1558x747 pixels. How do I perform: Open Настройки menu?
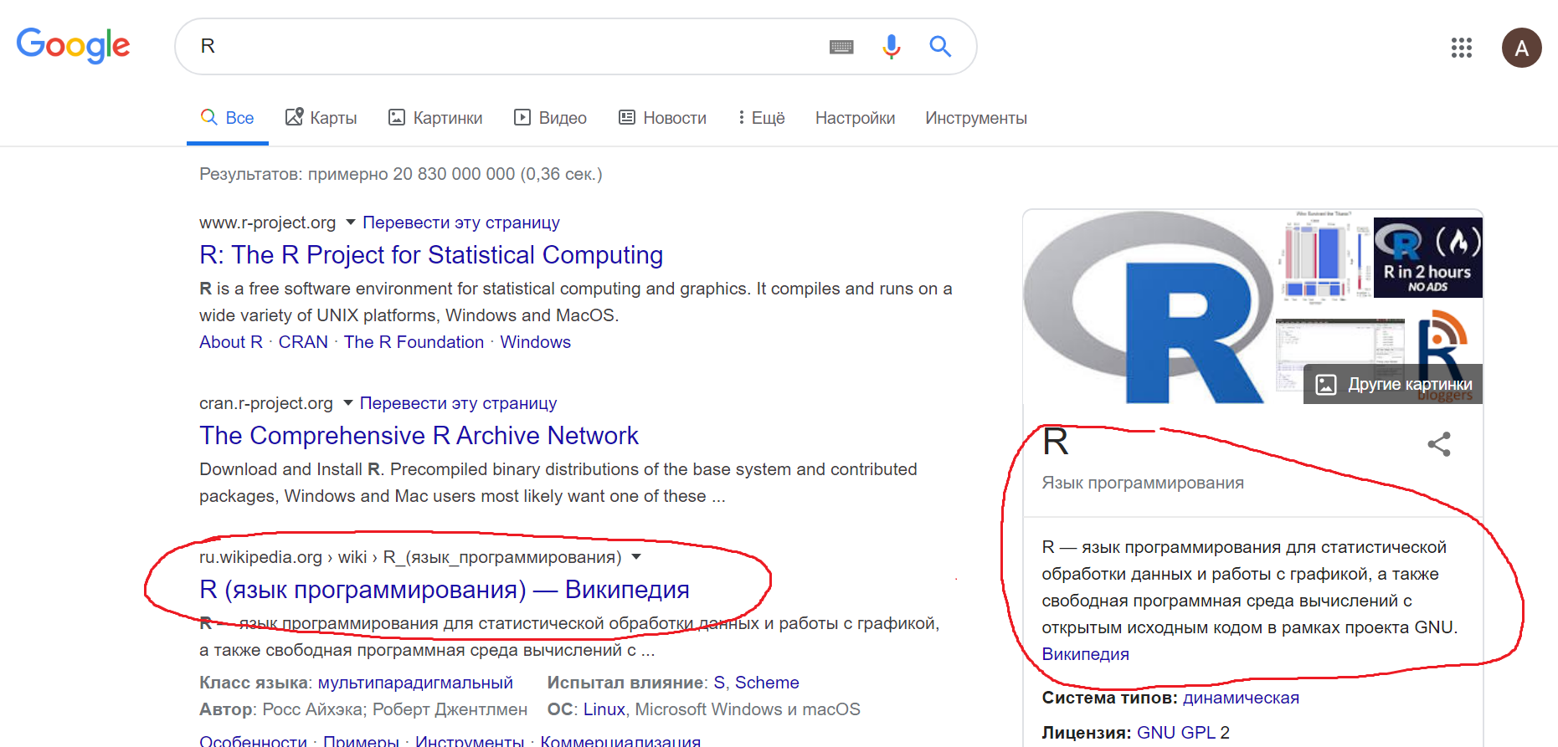(x=855, y=118)
